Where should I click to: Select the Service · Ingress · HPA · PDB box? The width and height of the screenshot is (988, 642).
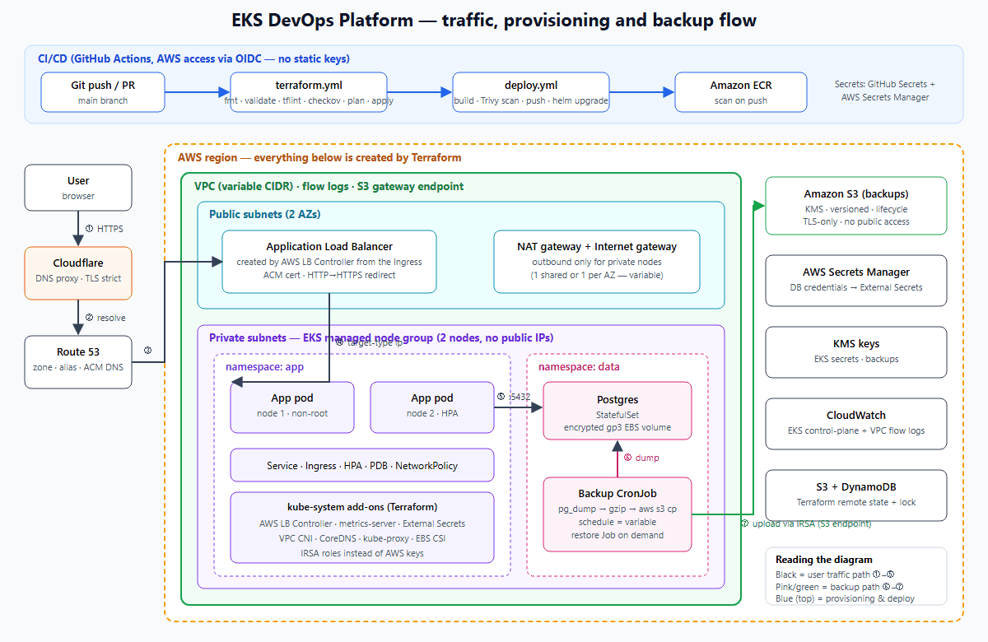362,465
